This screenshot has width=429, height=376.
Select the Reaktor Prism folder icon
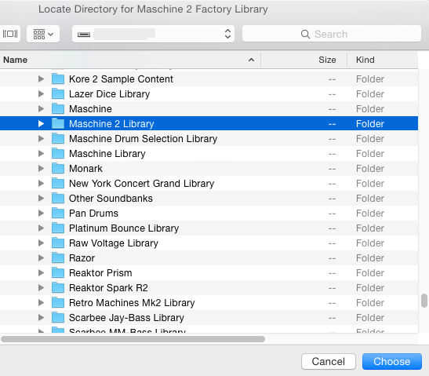(x=58, y=272)
